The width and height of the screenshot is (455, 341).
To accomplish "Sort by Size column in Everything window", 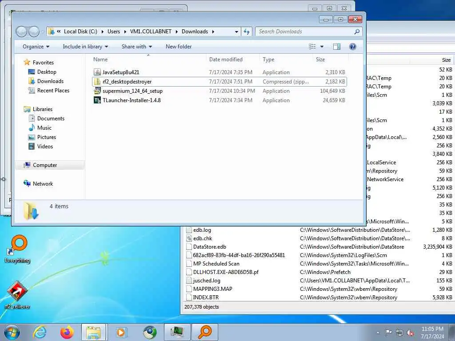I will (x=446, y=60).
